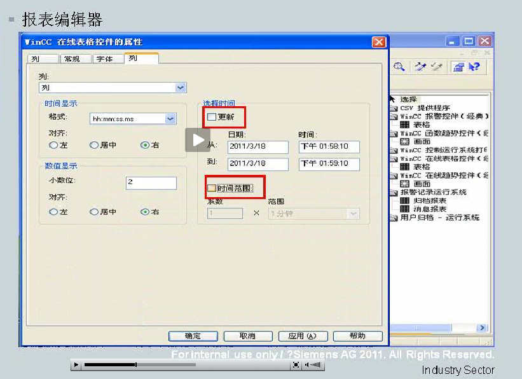Select the 列 tab next to 常规
The height and width of the screenshot is (379, 522).
tap(43, 59)
